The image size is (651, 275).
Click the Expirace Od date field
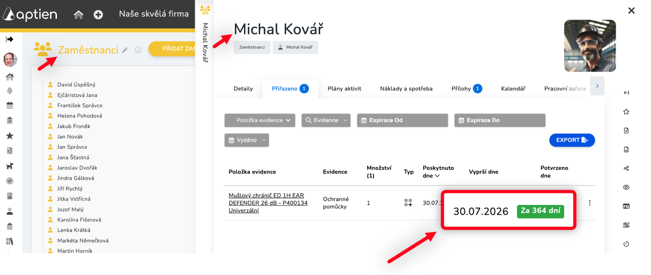point(402,120)
